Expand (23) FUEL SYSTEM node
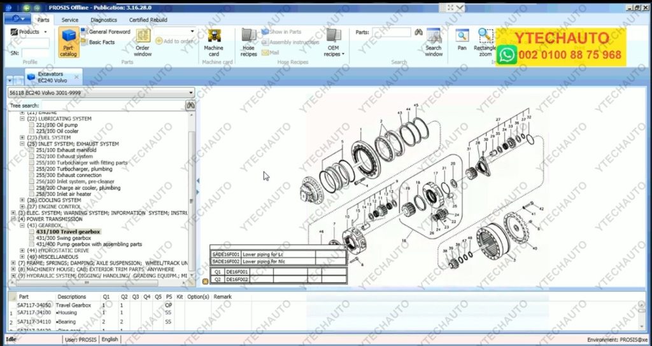 tap(22, 137)
